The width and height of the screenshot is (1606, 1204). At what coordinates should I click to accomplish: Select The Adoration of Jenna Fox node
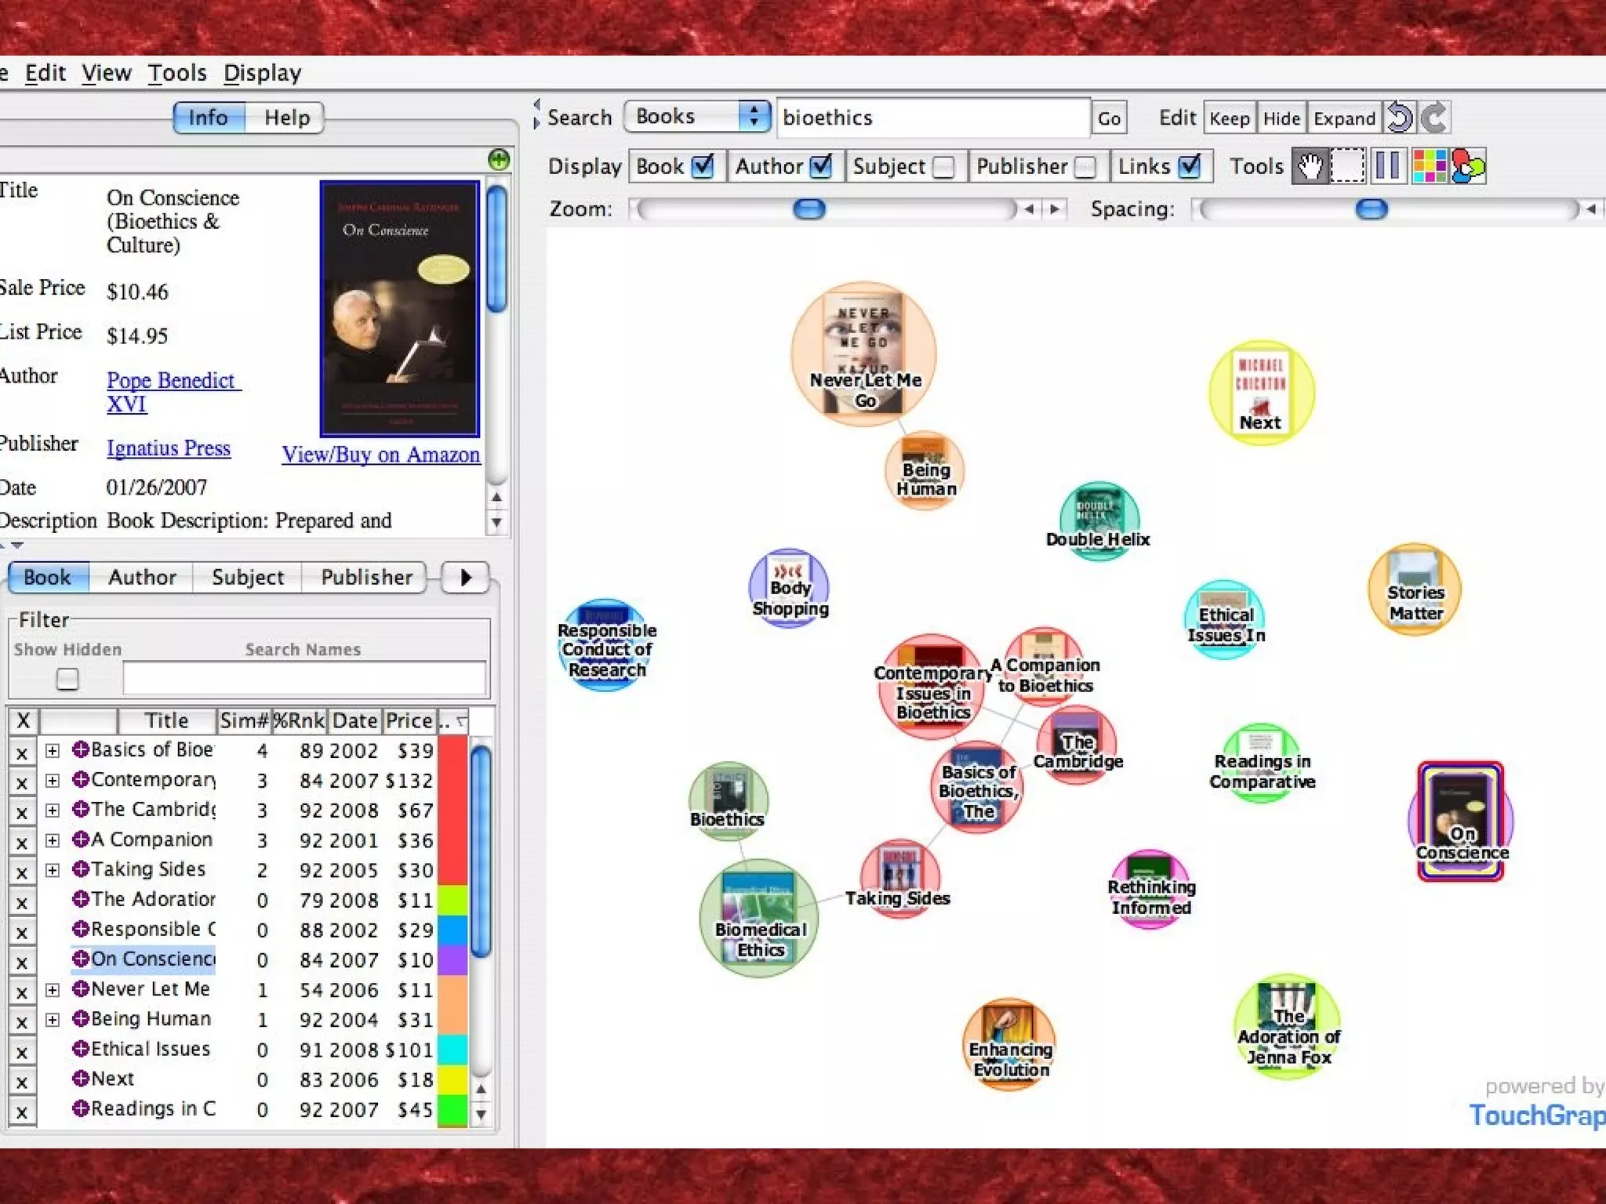(x=1288, y=1027)
